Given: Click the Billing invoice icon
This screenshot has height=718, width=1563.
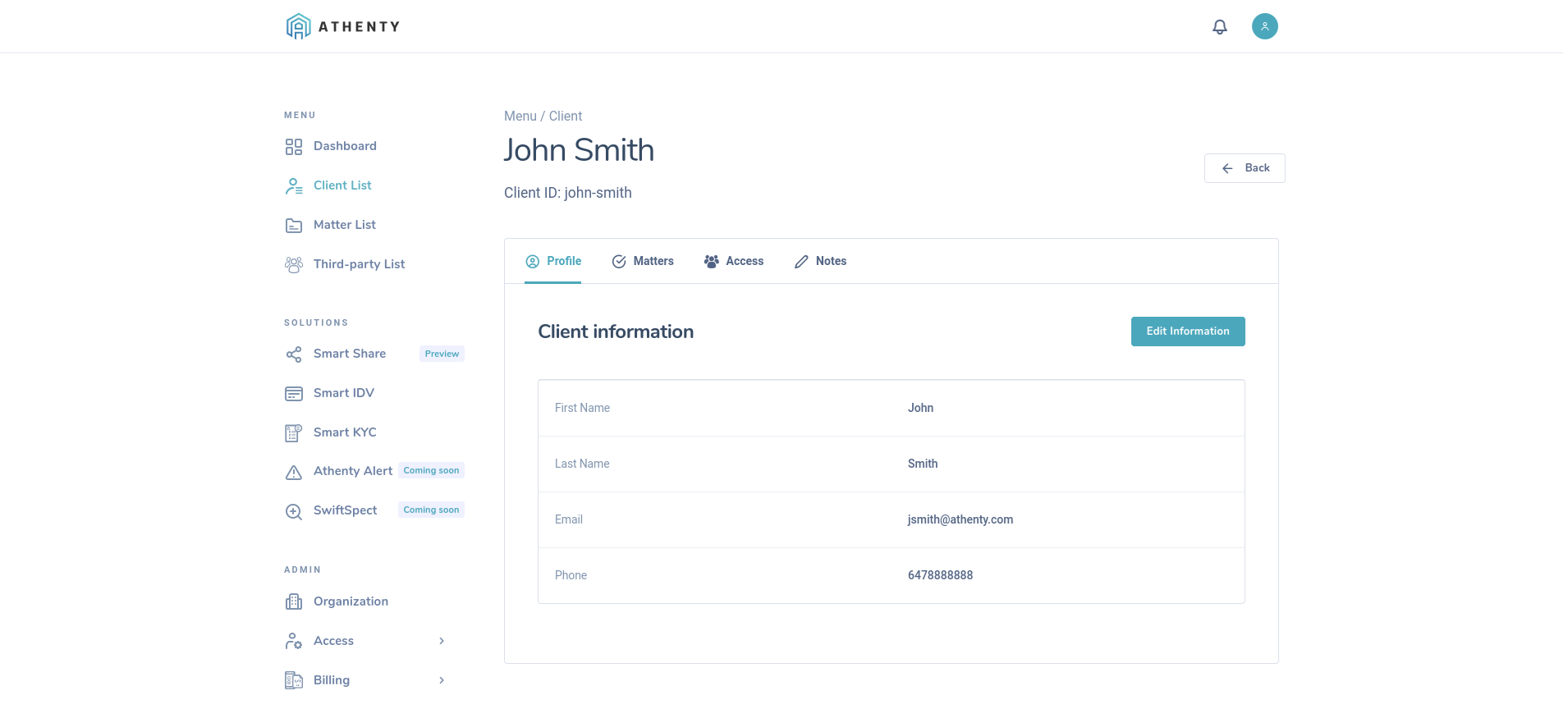Looking at the screenshot, I should (294, 680).
